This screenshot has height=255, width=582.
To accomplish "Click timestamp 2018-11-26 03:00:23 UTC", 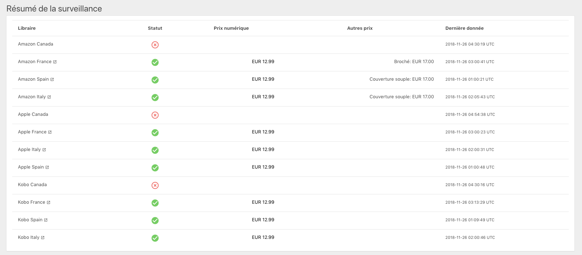I will [x=470, y=132].
